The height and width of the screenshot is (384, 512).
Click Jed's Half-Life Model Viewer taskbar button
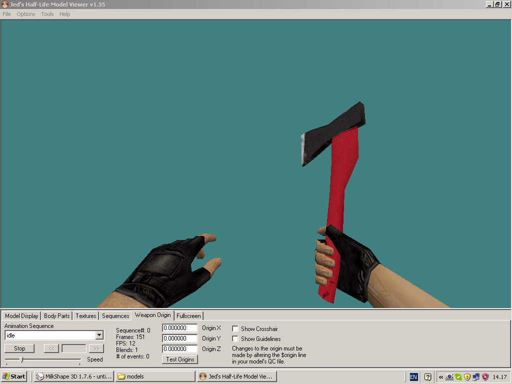(x=236, y=376)
